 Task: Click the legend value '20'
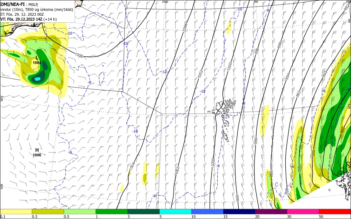point(257,217)
